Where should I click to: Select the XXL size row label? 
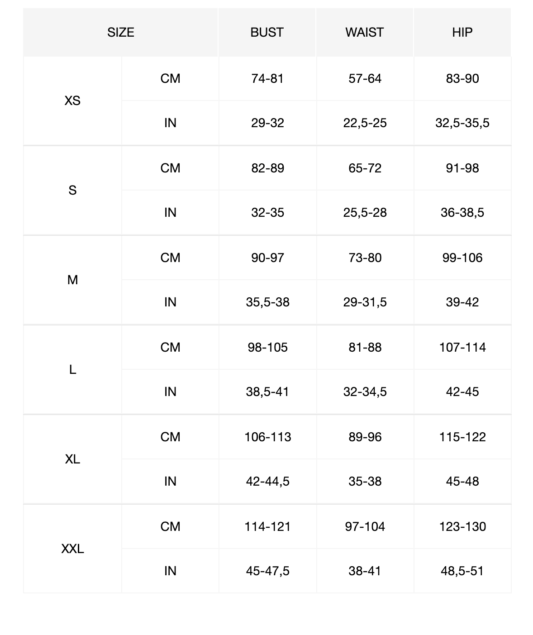click(72, 549)
